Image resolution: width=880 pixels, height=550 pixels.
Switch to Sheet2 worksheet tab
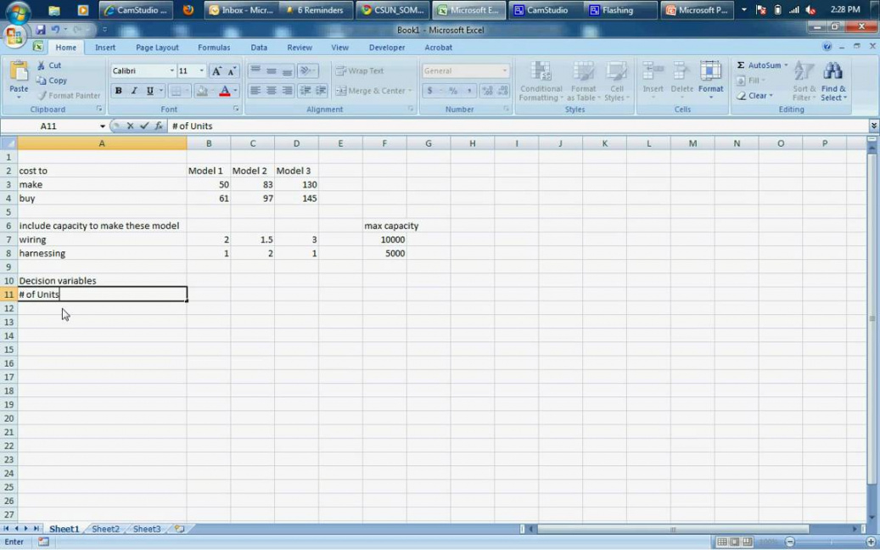click(x=105, y=529)
